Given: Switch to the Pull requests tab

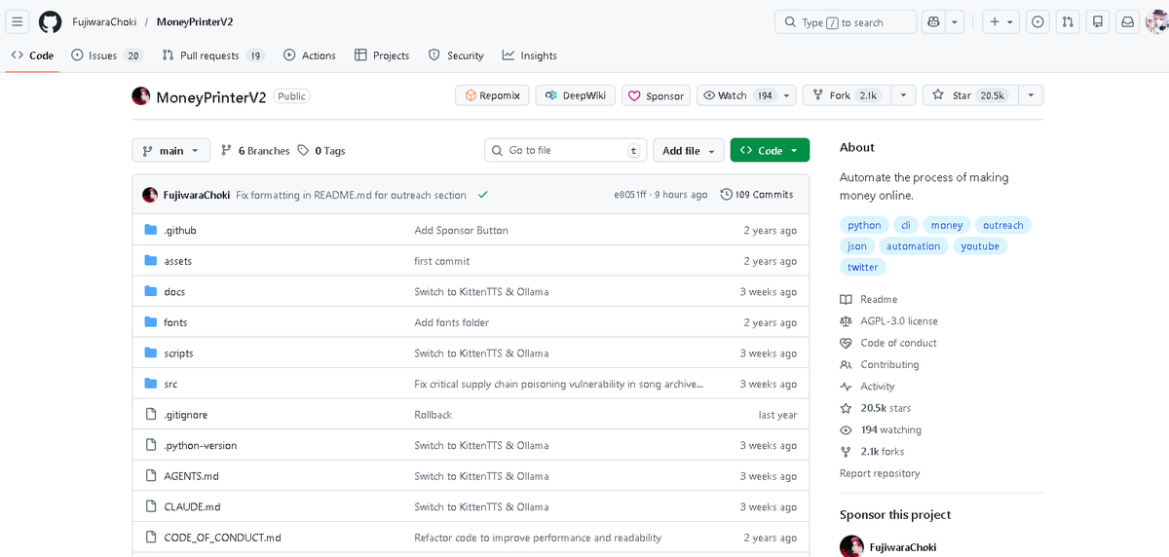Looking at the screenshot, I should click(x=212, y=56).
